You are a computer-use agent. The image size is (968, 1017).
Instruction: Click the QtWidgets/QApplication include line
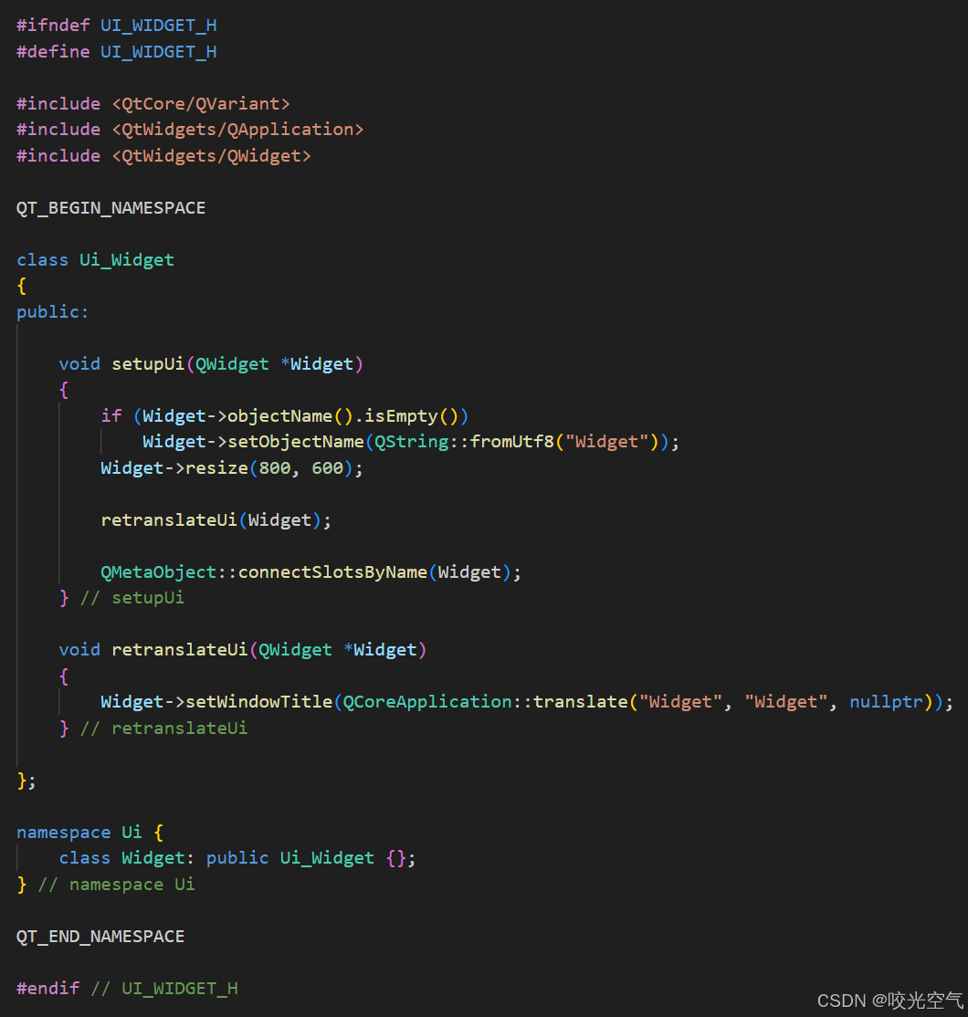point(190,130)
